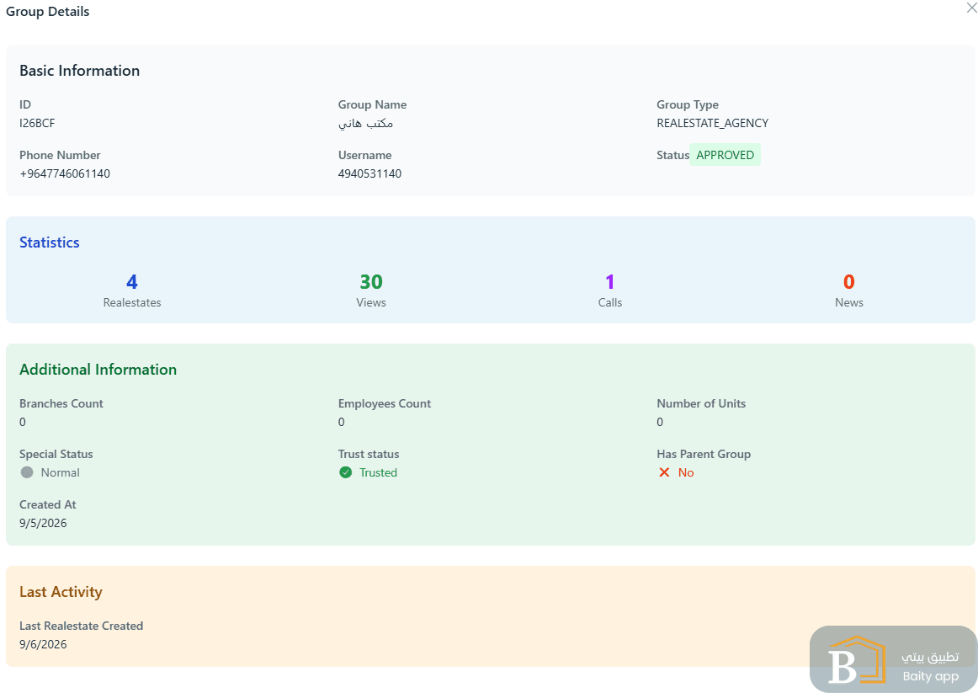Select the Employees Count value 0
This screenshot has height=693, width=978.
click(341, 422)
